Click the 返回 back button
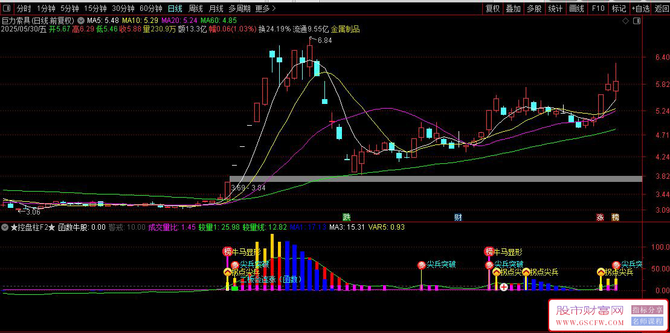 (x=662, y=8)
